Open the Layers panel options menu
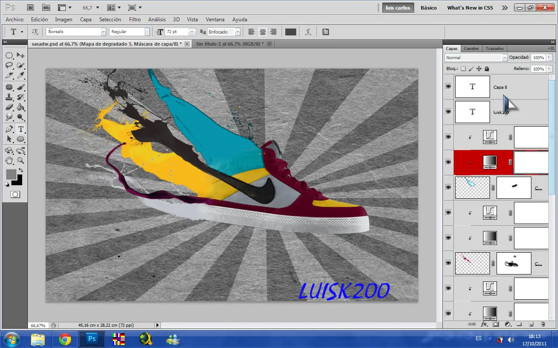Image resolution: width=558 pixels, height=348 pixels. click(x=551, y=48)
